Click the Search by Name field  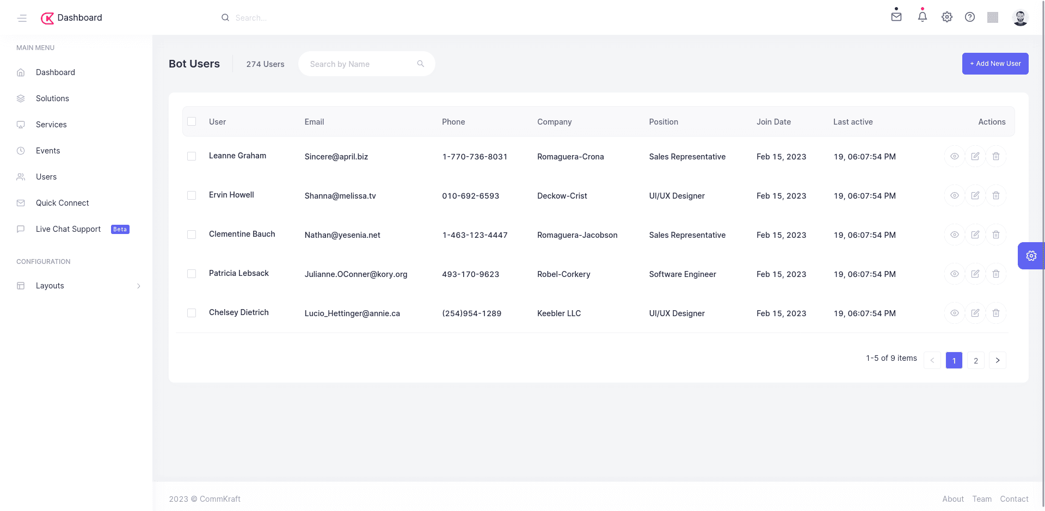(x=359, y=64)
